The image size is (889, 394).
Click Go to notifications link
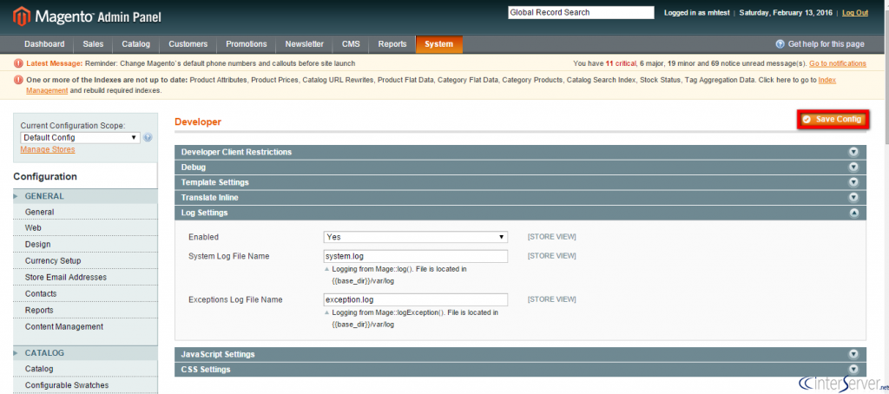(838, 63)
